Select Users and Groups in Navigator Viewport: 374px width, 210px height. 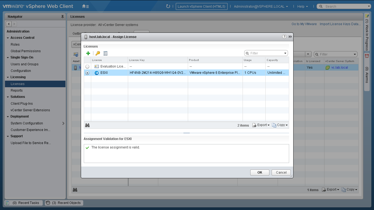click(25, 64)
